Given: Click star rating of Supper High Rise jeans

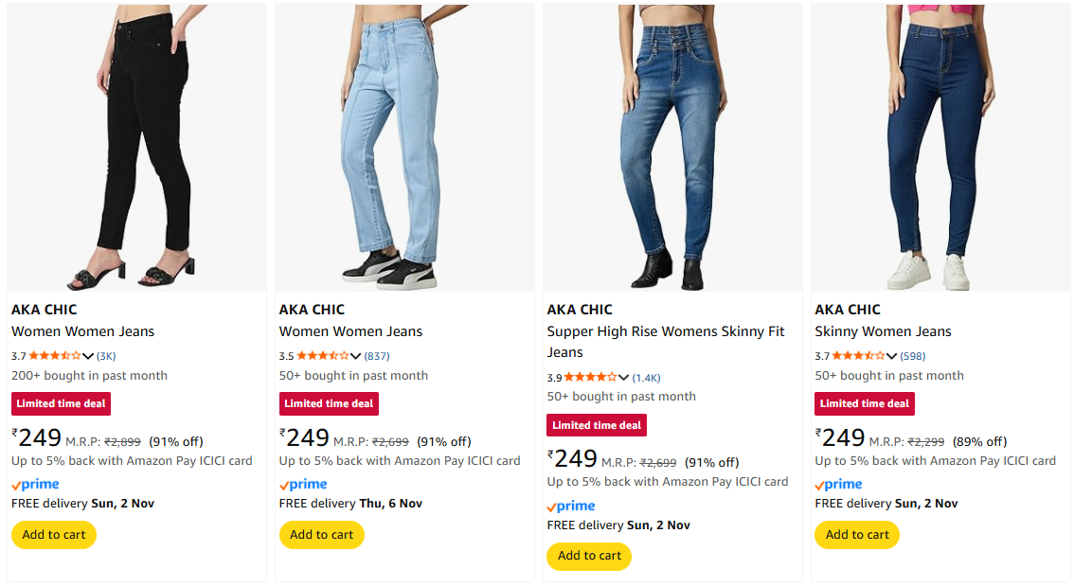Looking at the screenshot, I should [x=591, y=377].
